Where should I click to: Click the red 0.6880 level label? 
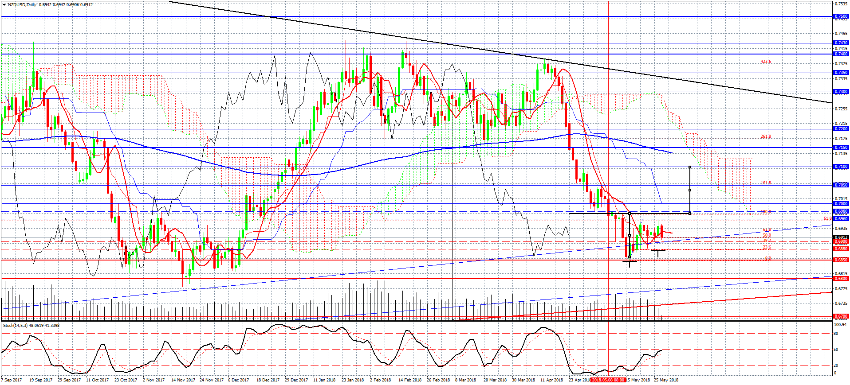click(841, 249)
